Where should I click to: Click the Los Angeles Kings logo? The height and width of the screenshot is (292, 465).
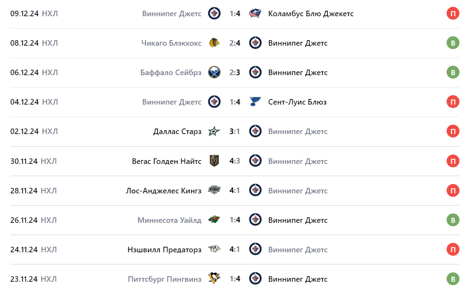[214, 190]
